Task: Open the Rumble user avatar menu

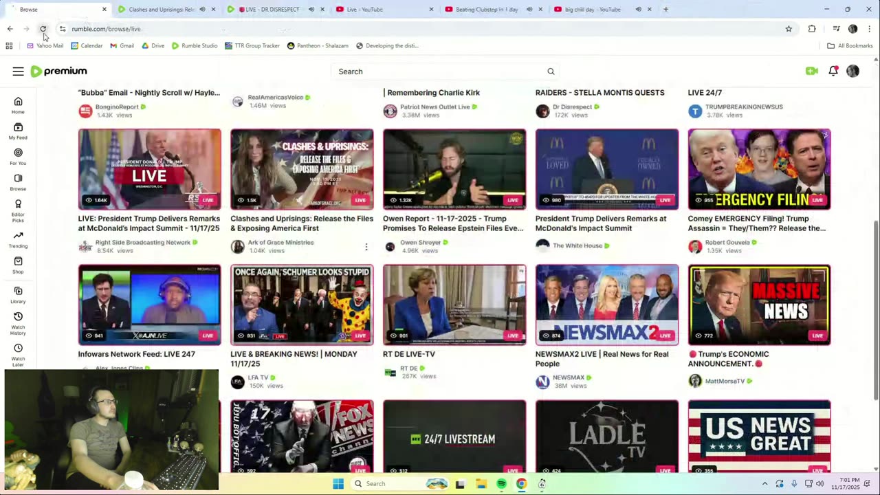Action: point(852,71)
